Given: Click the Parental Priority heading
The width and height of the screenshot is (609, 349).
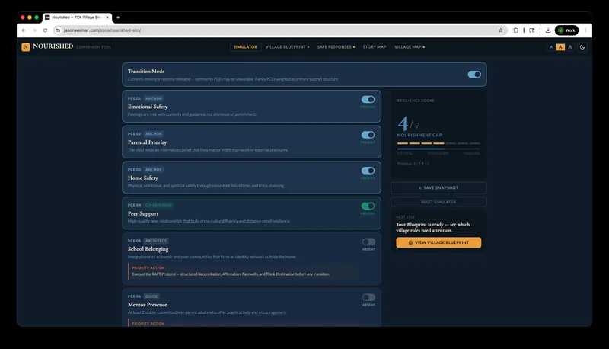Looking at the screenshot, I should point(147,142).
